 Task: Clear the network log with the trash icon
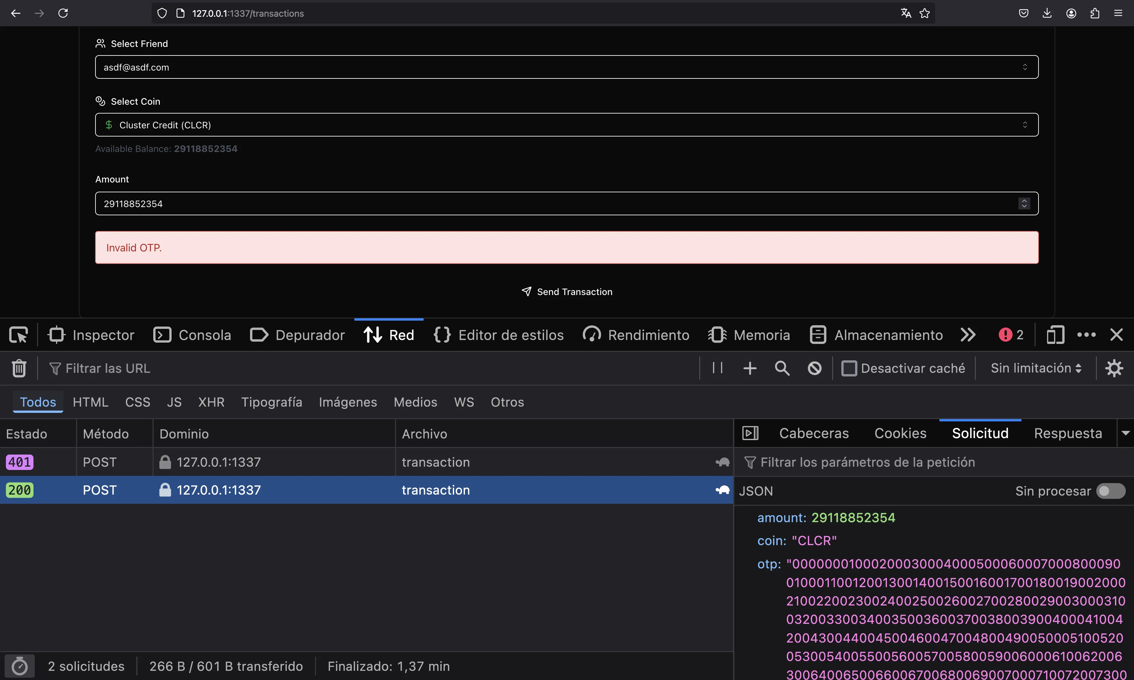[x=19, y=369]
